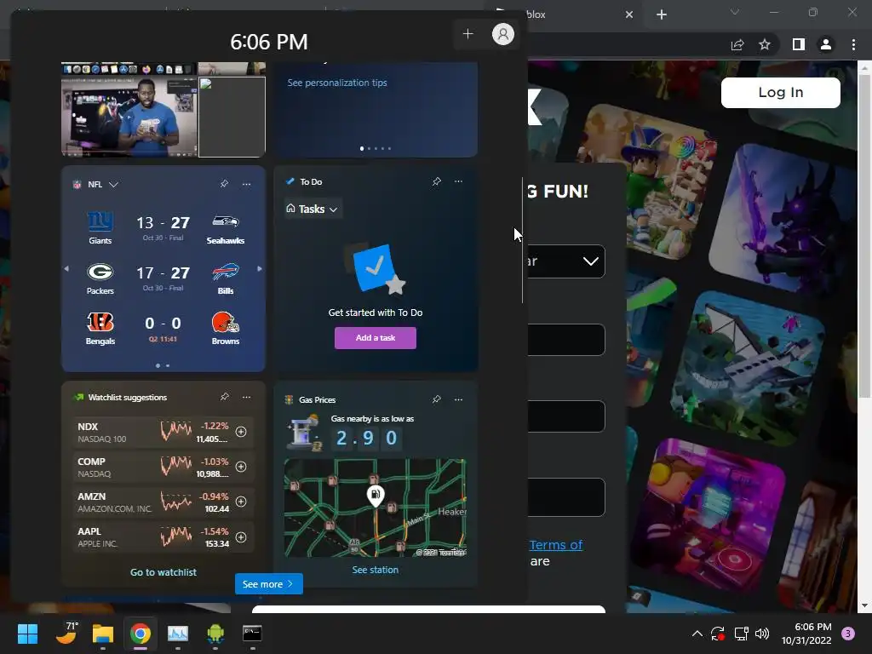Click taskbar clock showing 6:06 PM

pos(806,634)
